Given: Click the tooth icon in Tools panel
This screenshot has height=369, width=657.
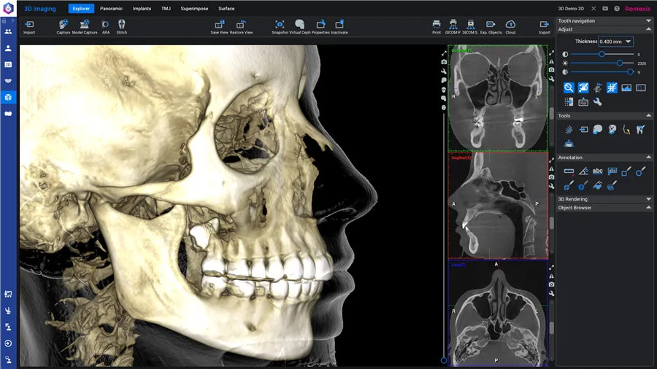Looking at the screenshot, I should pyautogui.click(x=640, y=130).
